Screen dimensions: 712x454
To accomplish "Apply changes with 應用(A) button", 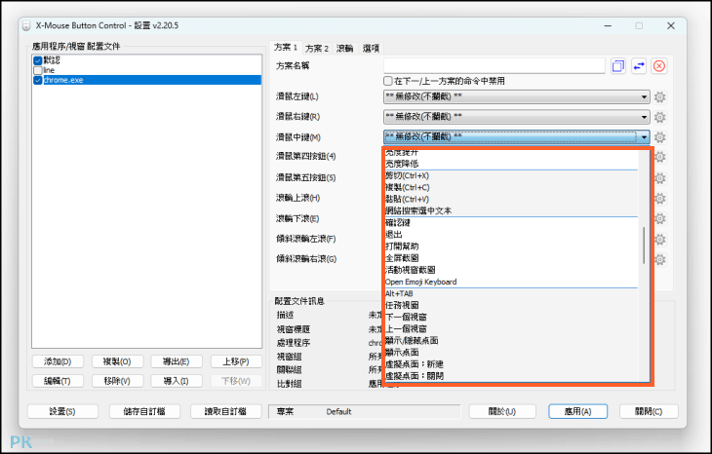I will (577, 411).
